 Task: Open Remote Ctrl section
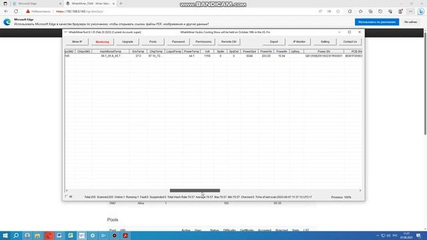point(229,41)
